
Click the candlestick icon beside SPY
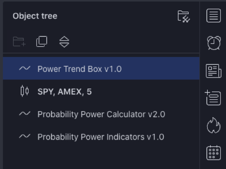tap(25, 91)
